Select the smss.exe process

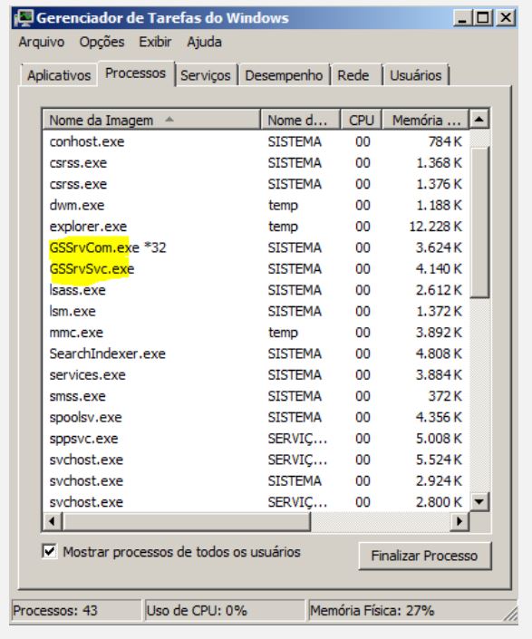click(256, 396)
